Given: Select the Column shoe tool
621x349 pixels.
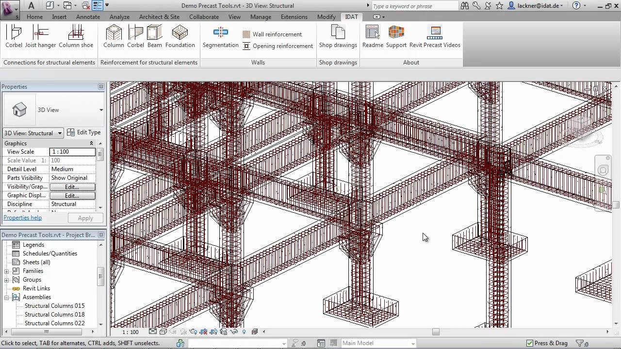Looking at the screenshot, I should pos(76,37).
